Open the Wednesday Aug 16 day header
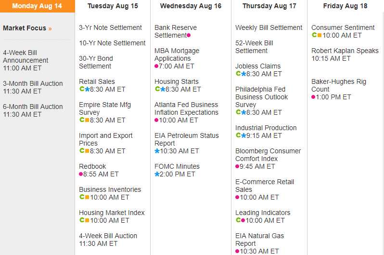 (191, 6)
